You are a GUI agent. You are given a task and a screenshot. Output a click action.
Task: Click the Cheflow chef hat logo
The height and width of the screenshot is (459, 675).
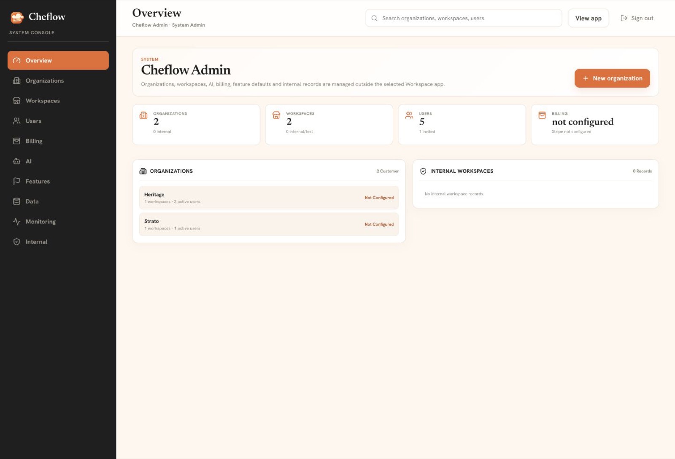pos(17,17)
